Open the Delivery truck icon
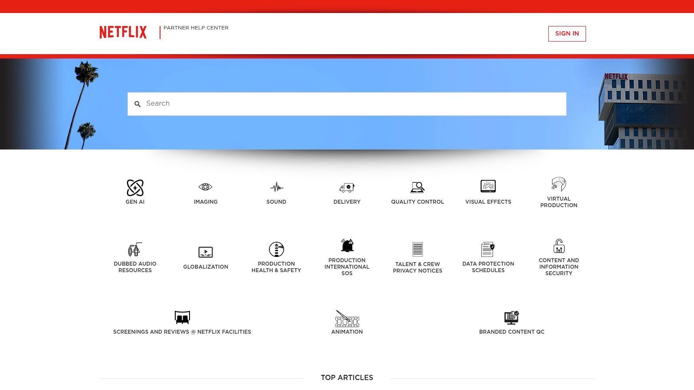This screenshot has width=694, height=390. tap(347, 187)
